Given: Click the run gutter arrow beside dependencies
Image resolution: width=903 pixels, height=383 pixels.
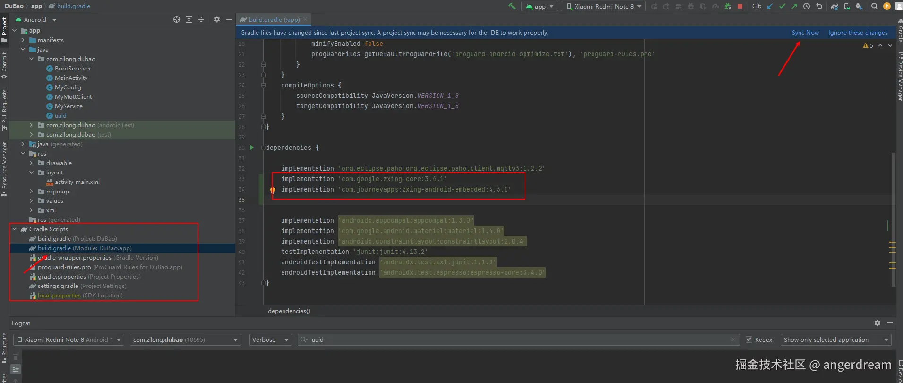Looking at the screenshot, I should pyautogui.click(x=252, y=148).
